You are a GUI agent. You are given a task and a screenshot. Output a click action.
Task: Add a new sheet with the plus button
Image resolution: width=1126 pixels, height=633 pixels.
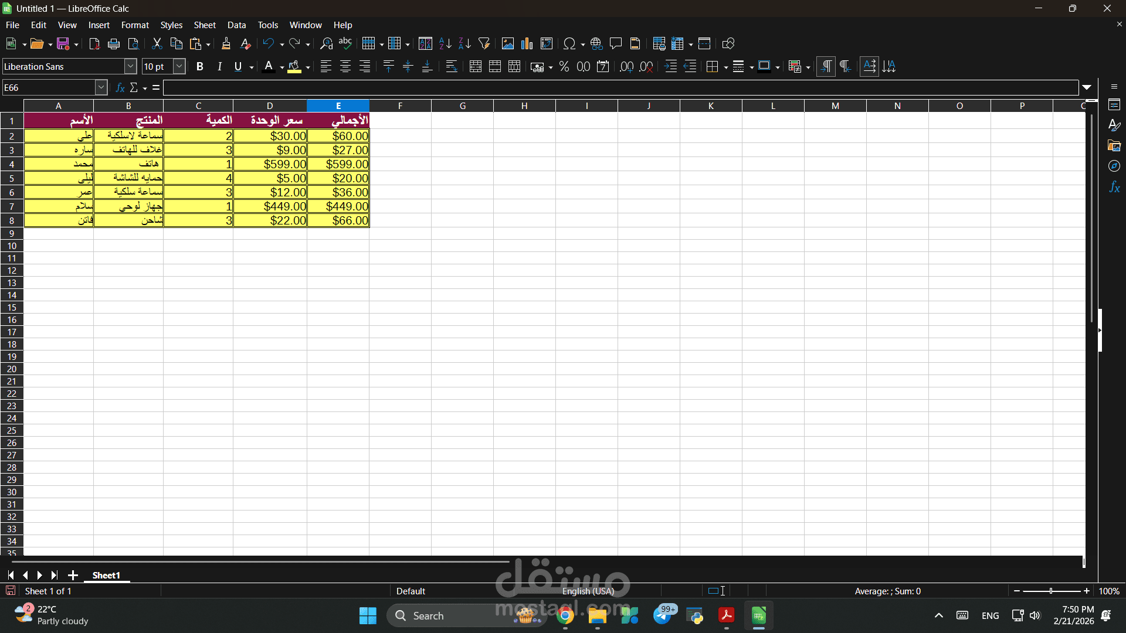tap(73, 575)
